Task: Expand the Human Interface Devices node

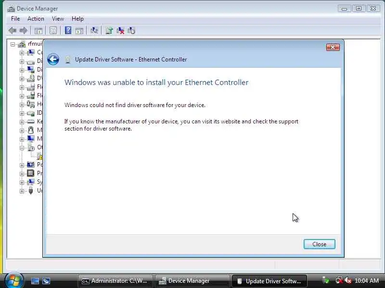Action: click(22, 105)
